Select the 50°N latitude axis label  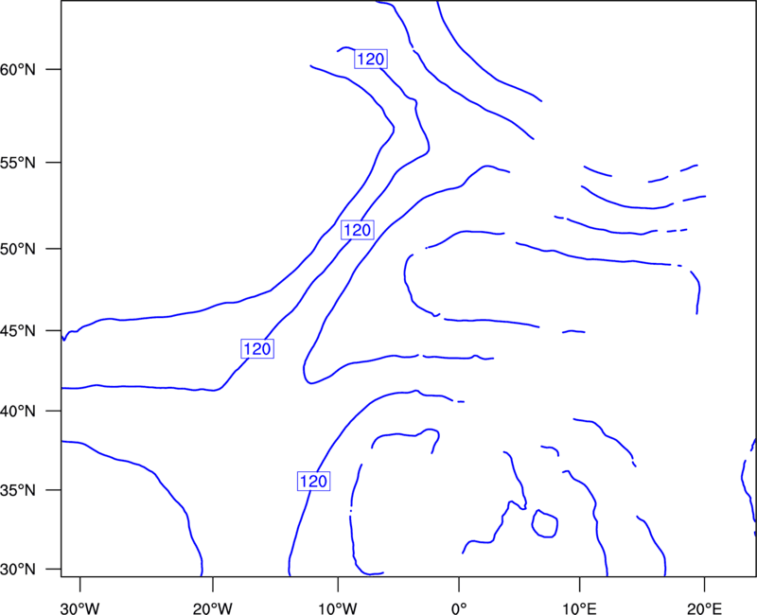tap(18, 249)
